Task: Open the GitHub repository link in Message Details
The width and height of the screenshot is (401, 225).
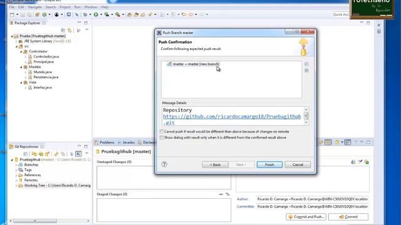Action: click(232, 117)
